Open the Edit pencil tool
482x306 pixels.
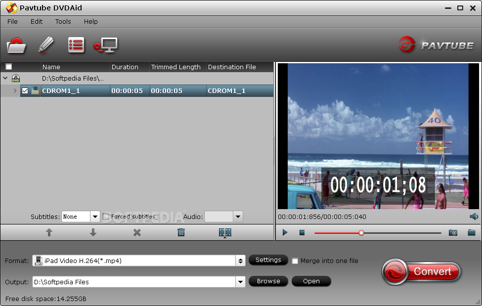(46, 45)
